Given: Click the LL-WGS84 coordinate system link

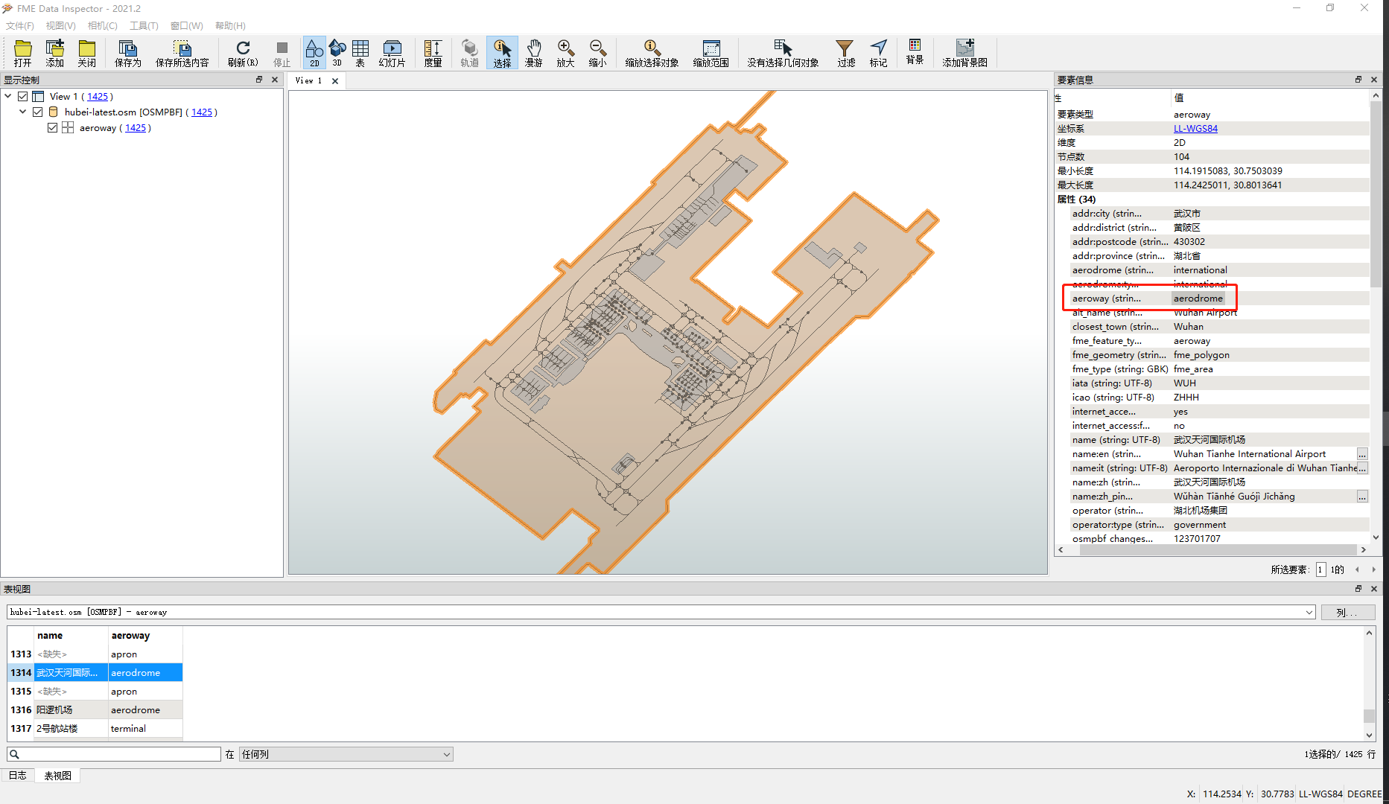Looking at the screenshot, I should point(1195,129).
